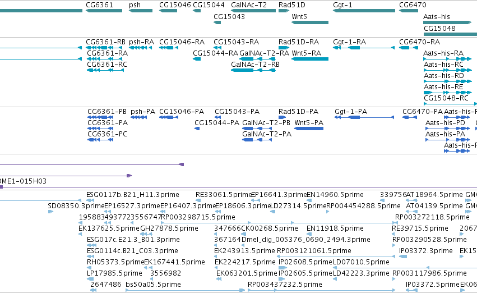Viewport: 477px width, 293px height.
Task: Select the Wnt5 gene label
Action: [x=299, y=16]
